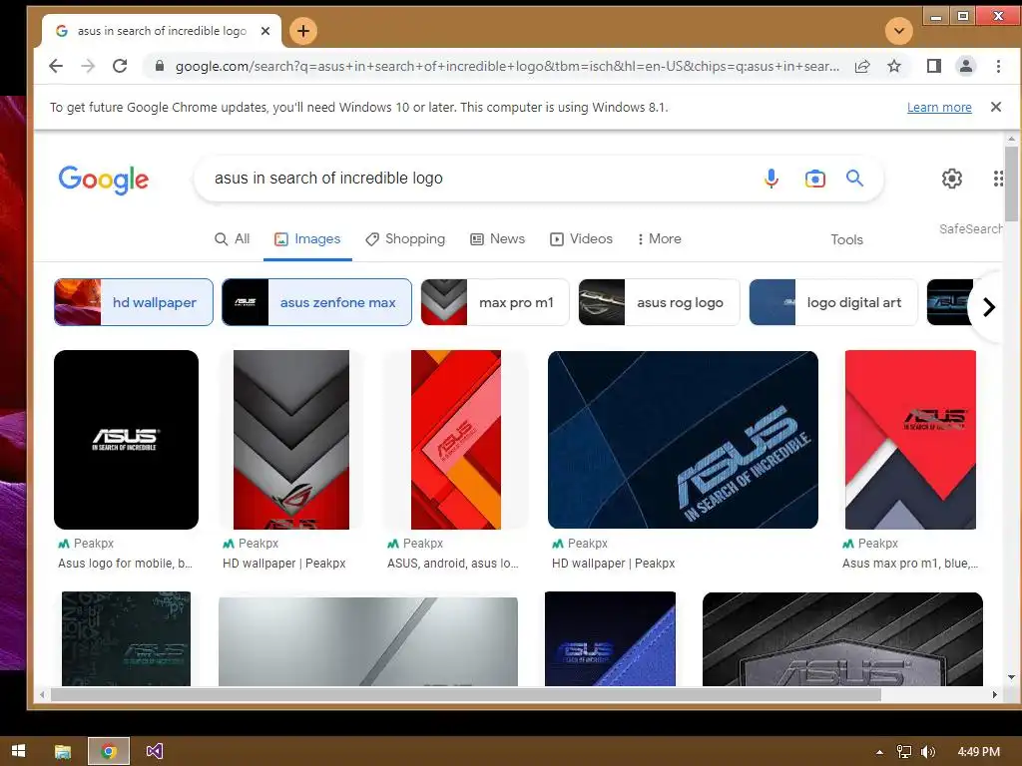
Task: Bookmark this page with star
Action: coord(894,66)
